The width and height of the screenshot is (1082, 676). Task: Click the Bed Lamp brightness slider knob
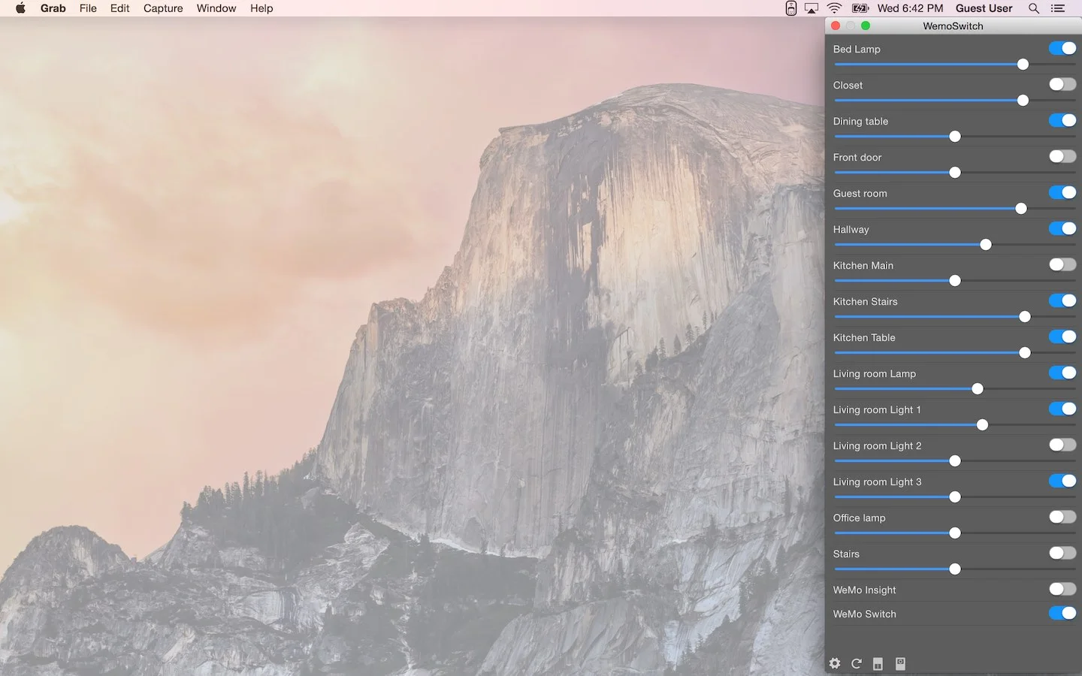pos(1023,65)
